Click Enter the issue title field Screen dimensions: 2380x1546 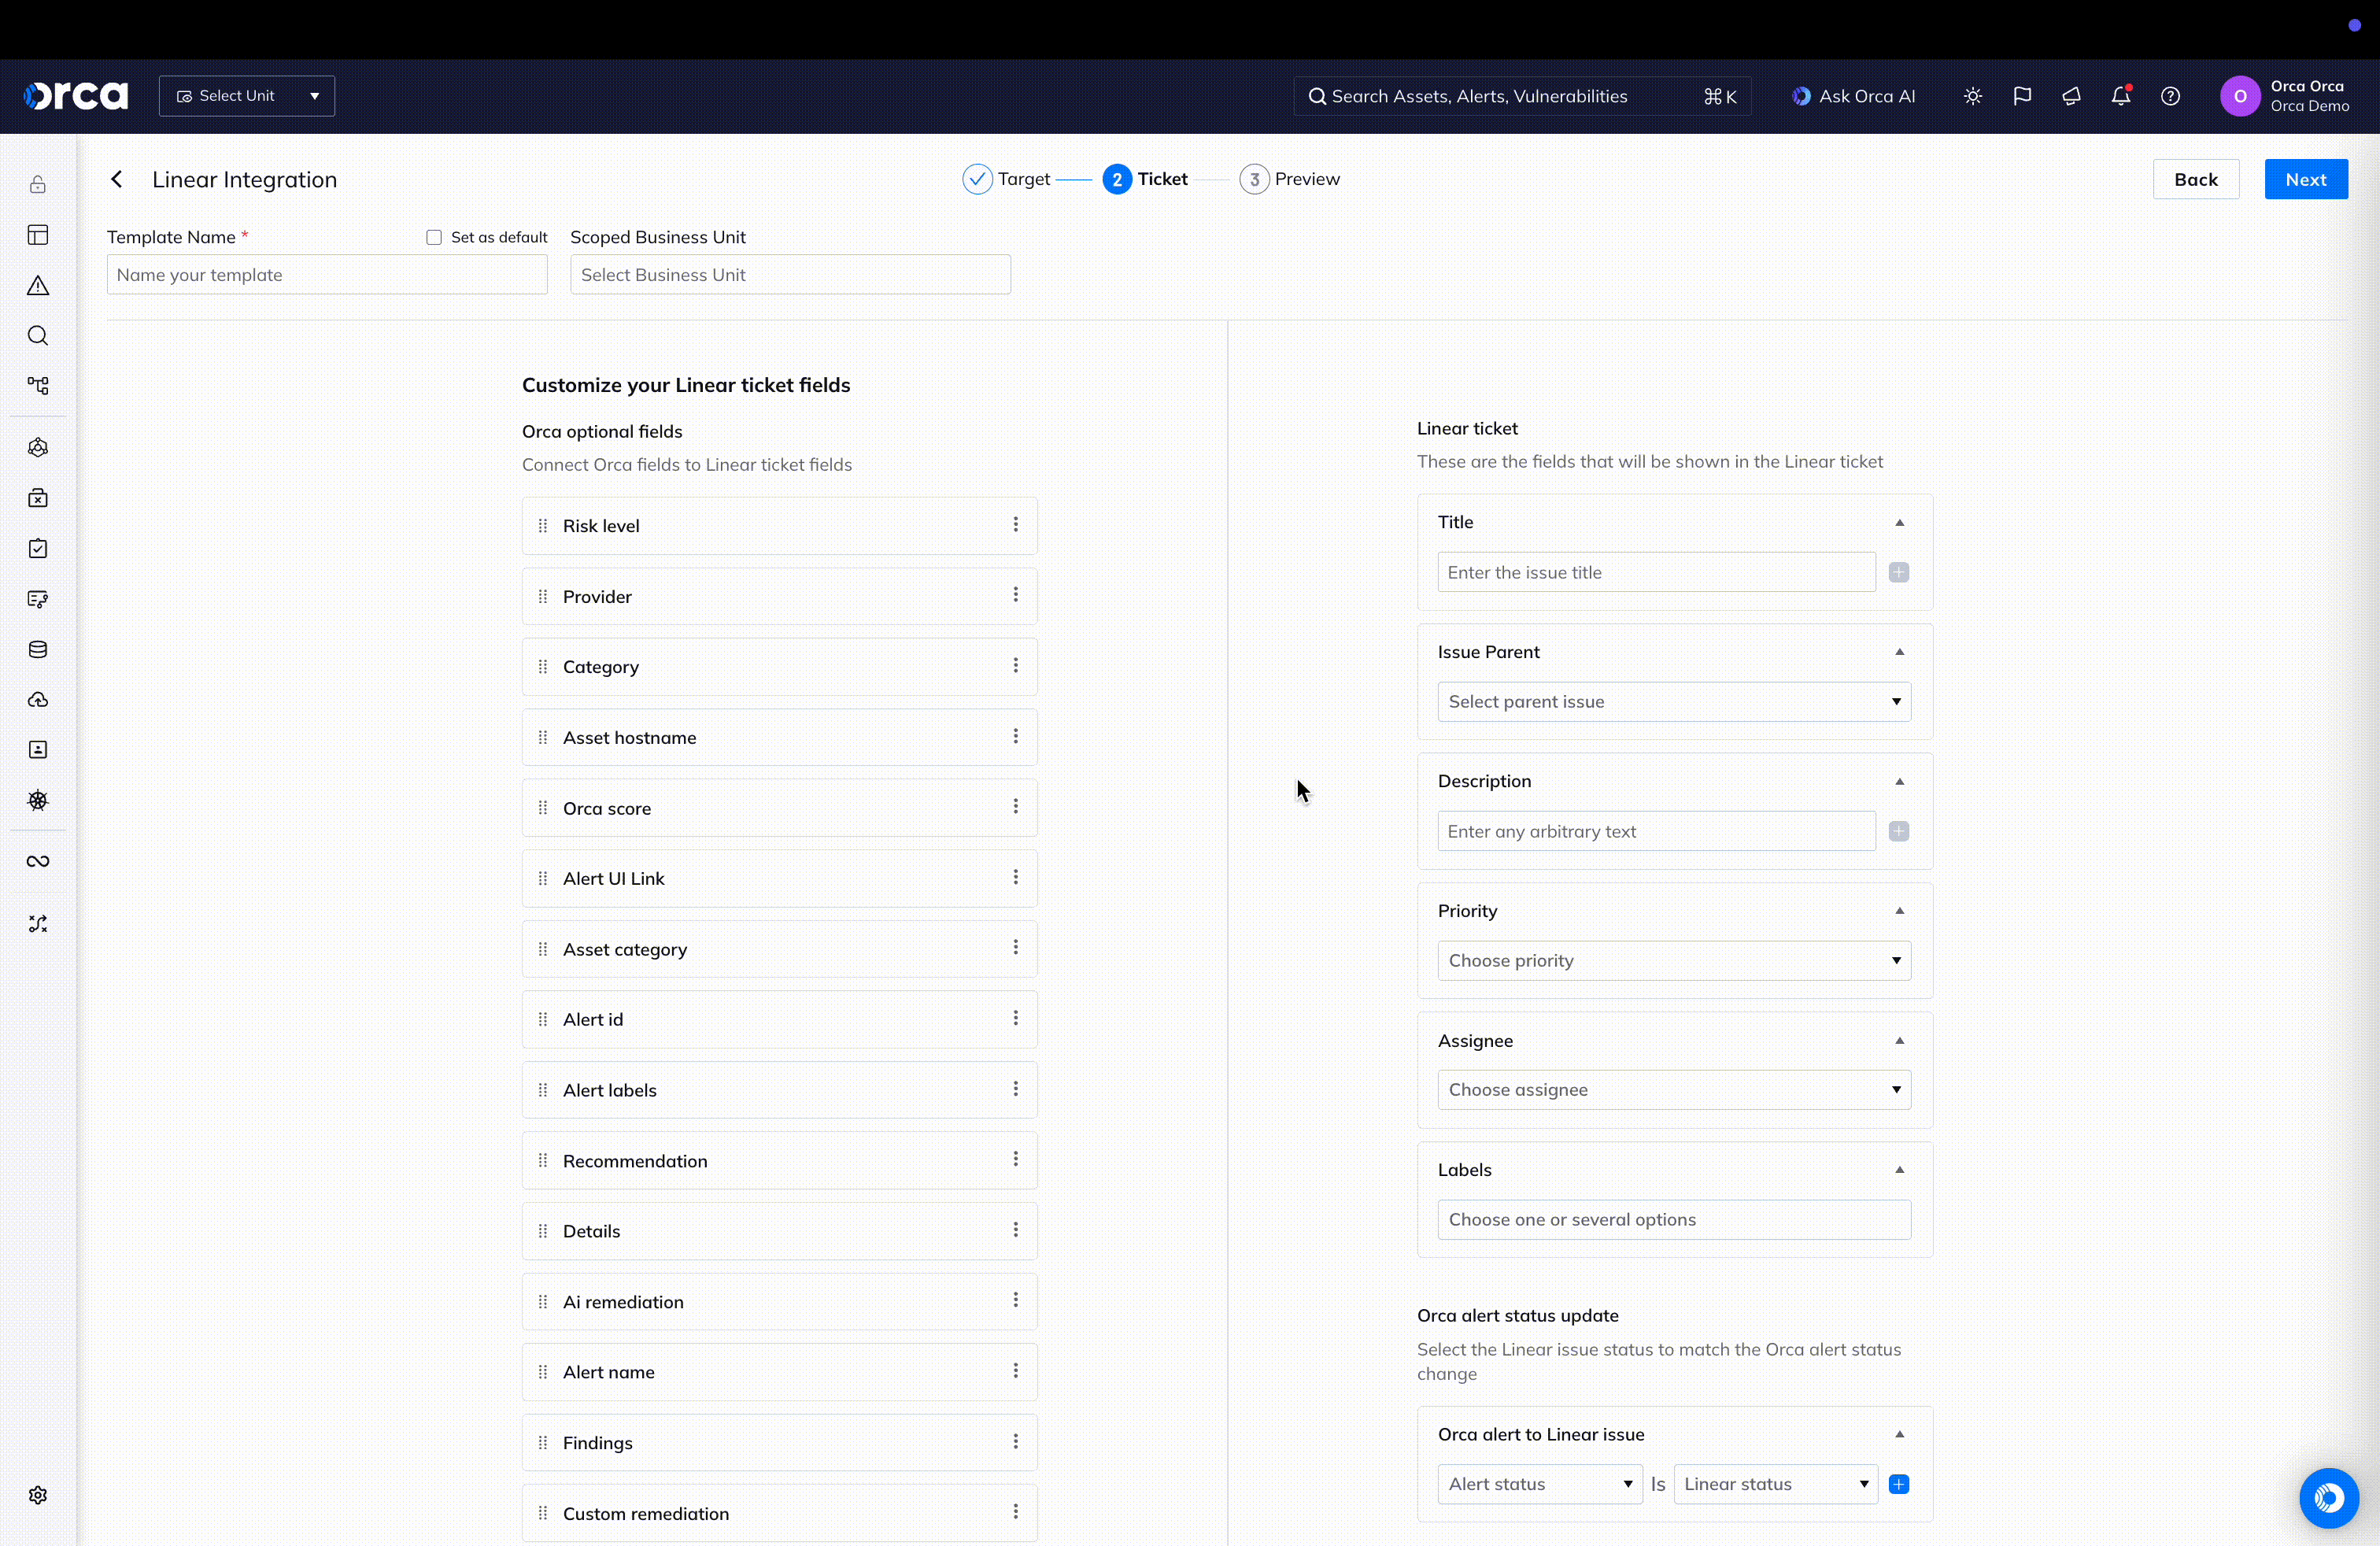[1656, 572]
